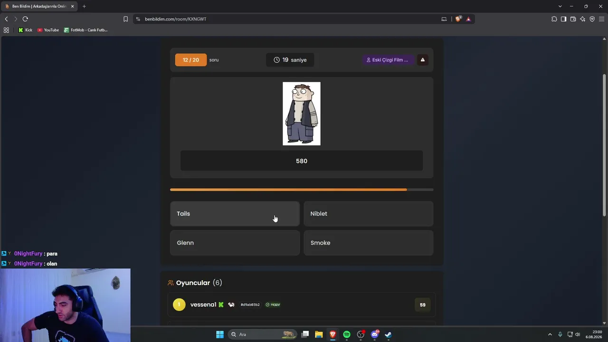Open the volume speaker icon in system tray
Viewport: 608px width, 342px height.
tap(578, 334)
